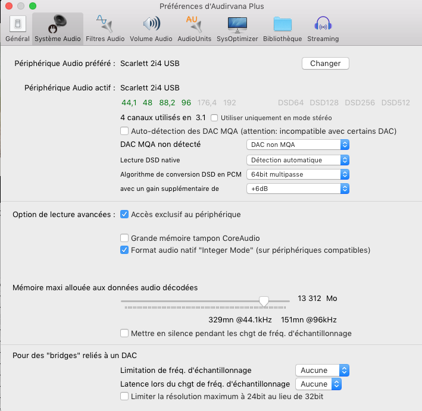Enable Utiliser uniquement en mode stéréo
The image size is (422, 411).
(x=214, y=118)
